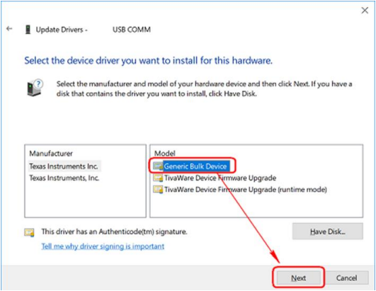This screenshot has width=376, height=291.
Task: Click the Authenticode signature certificate icon
Action: click(x=29, y=232)
